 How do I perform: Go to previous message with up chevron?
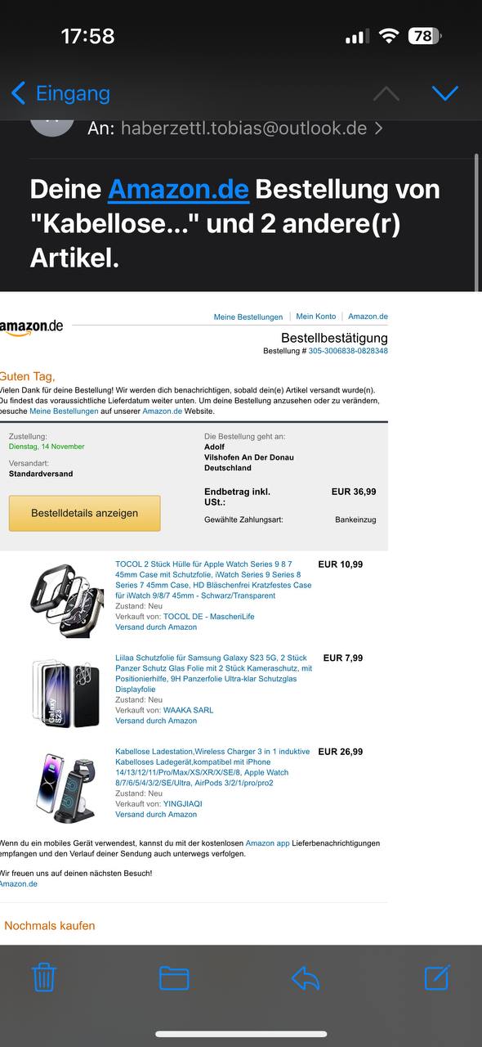click(386, 92)
